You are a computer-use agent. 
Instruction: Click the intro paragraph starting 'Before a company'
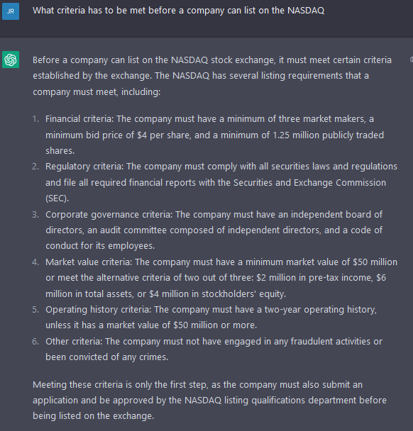pyautogui.click(x=212, y=76)
